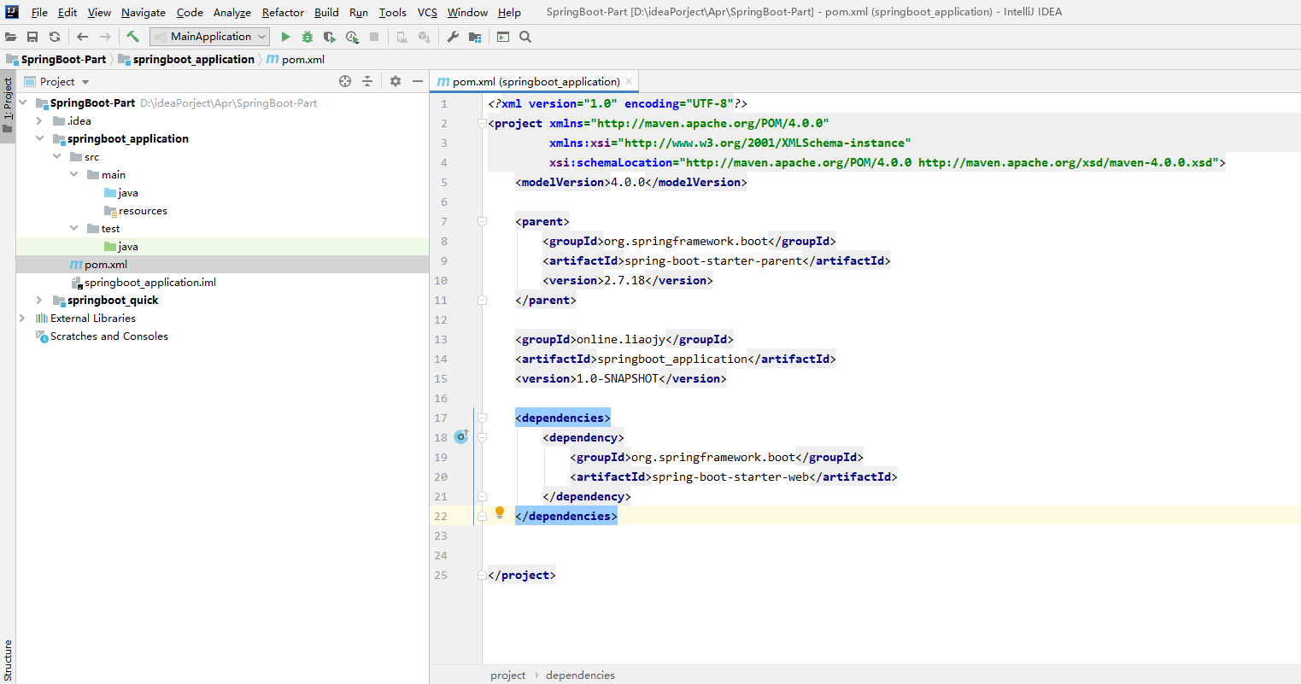Open the Build menu
Image resolution: width=1301 pixels, height=684 pixels.
(x=326, y=12)
